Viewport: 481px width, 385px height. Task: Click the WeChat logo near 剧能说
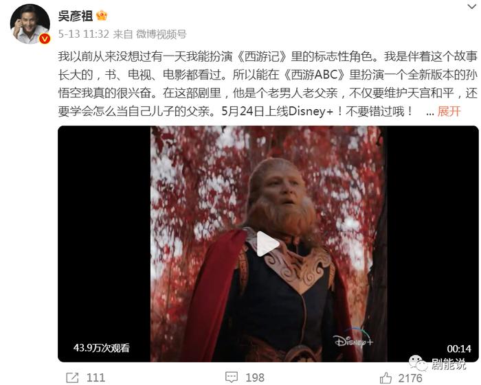[x=418, y=362]
